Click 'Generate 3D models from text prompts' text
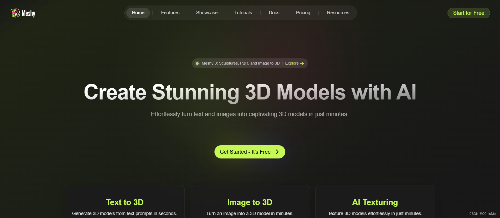 pyautogui.click(x=124, y=214)
